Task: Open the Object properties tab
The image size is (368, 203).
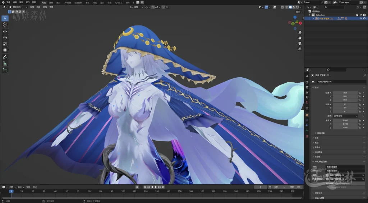Action: click(x=307, y=115)
